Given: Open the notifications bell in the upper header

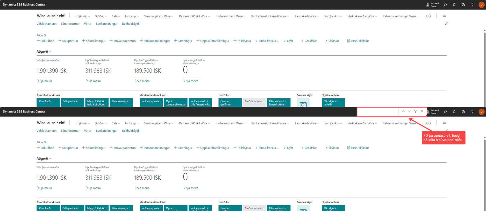Looking at the screenshot, I should pos(454,5).
